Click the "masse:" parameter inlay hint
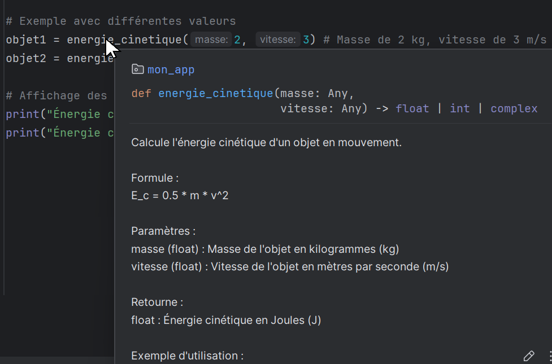Image resolution: width=552 pixels, height=364 pixels. 212,40
